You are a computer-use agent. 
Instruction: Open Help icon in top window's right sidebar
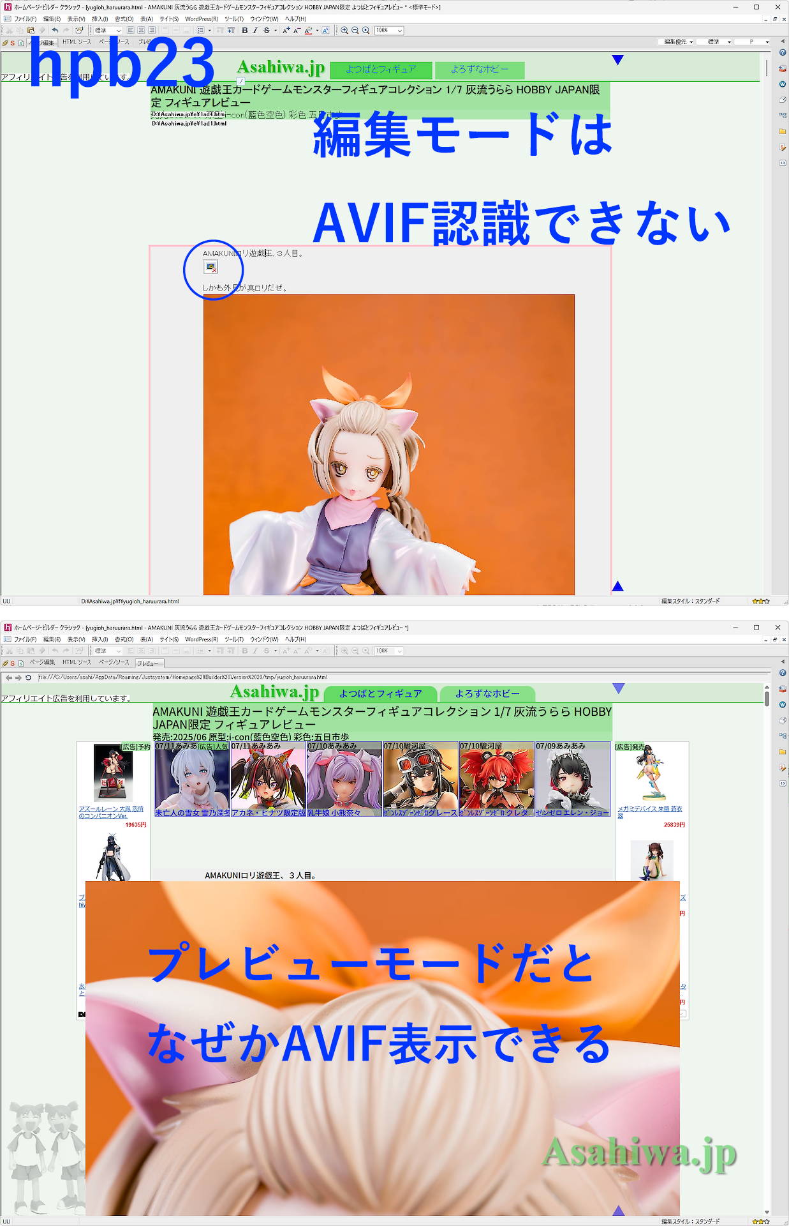783,52
